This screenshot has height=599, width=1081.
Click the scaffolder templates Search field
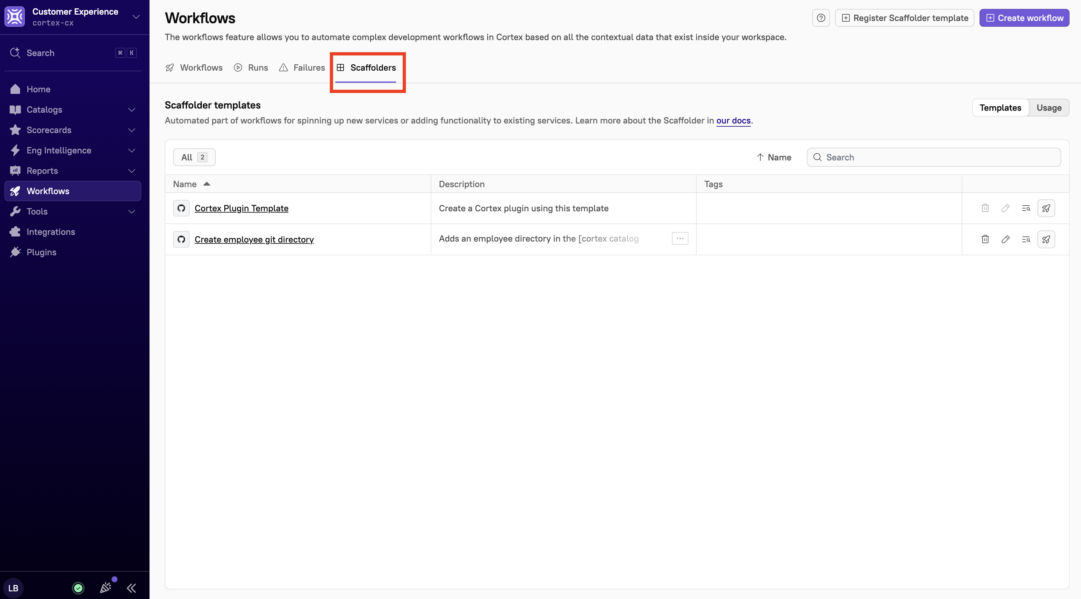click(934, 158)
